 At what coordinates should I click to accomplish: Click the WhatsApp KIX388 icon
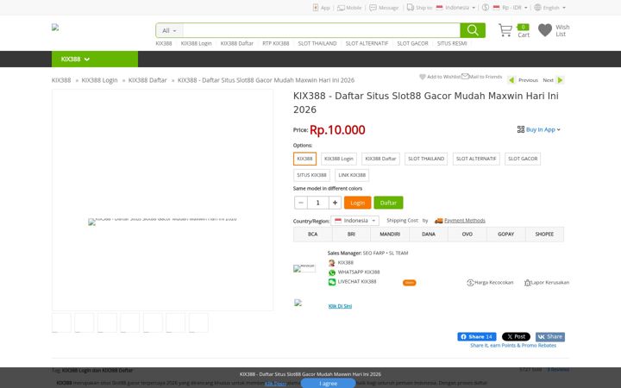(x=332, y=272)
